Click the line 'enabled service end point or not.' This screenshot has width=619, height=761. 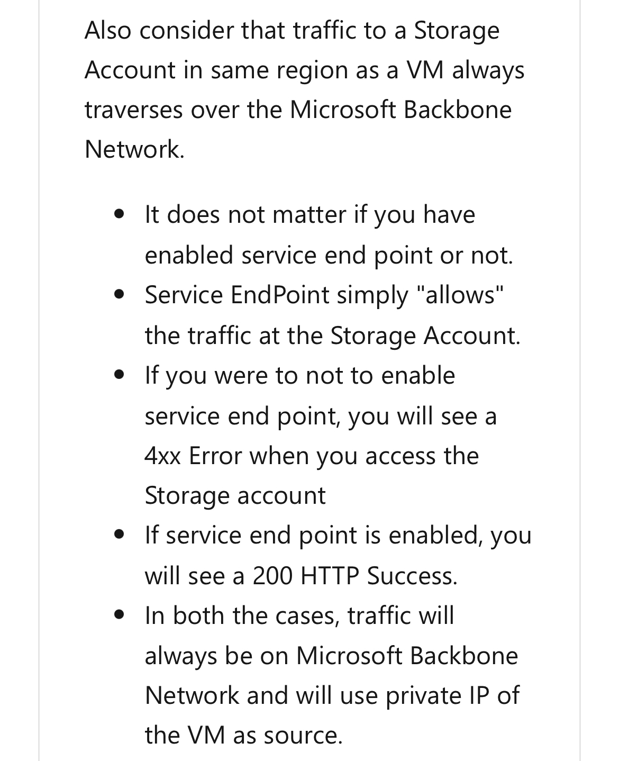point(329,256)
